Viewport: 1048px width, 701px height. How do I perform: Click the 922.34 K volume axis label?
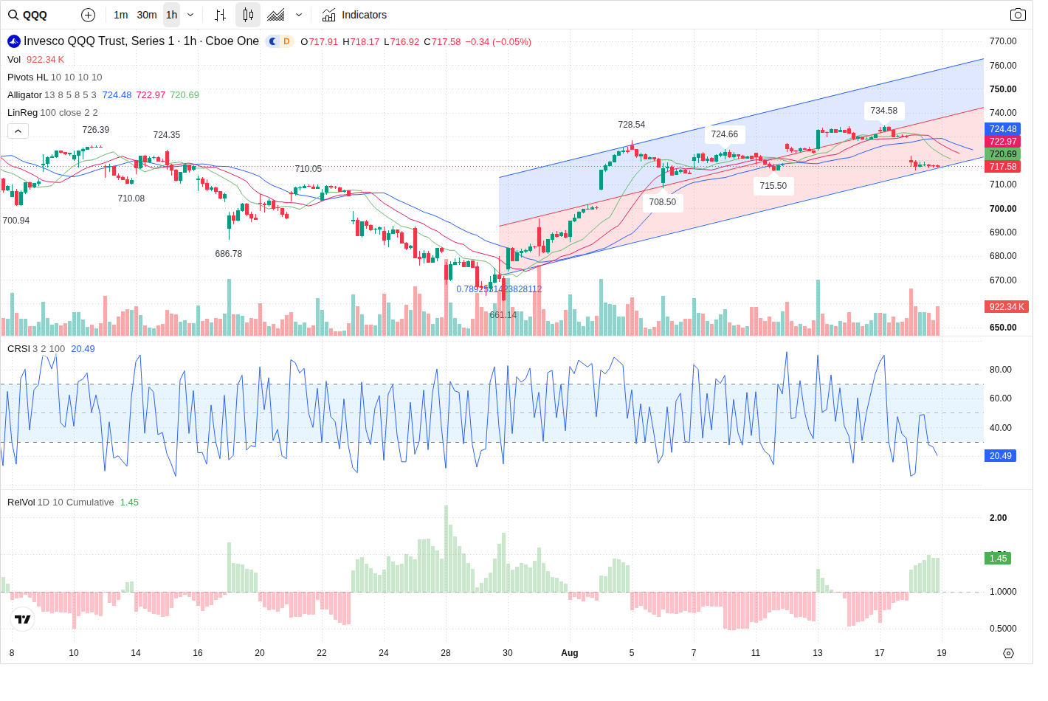point(1007,307)
